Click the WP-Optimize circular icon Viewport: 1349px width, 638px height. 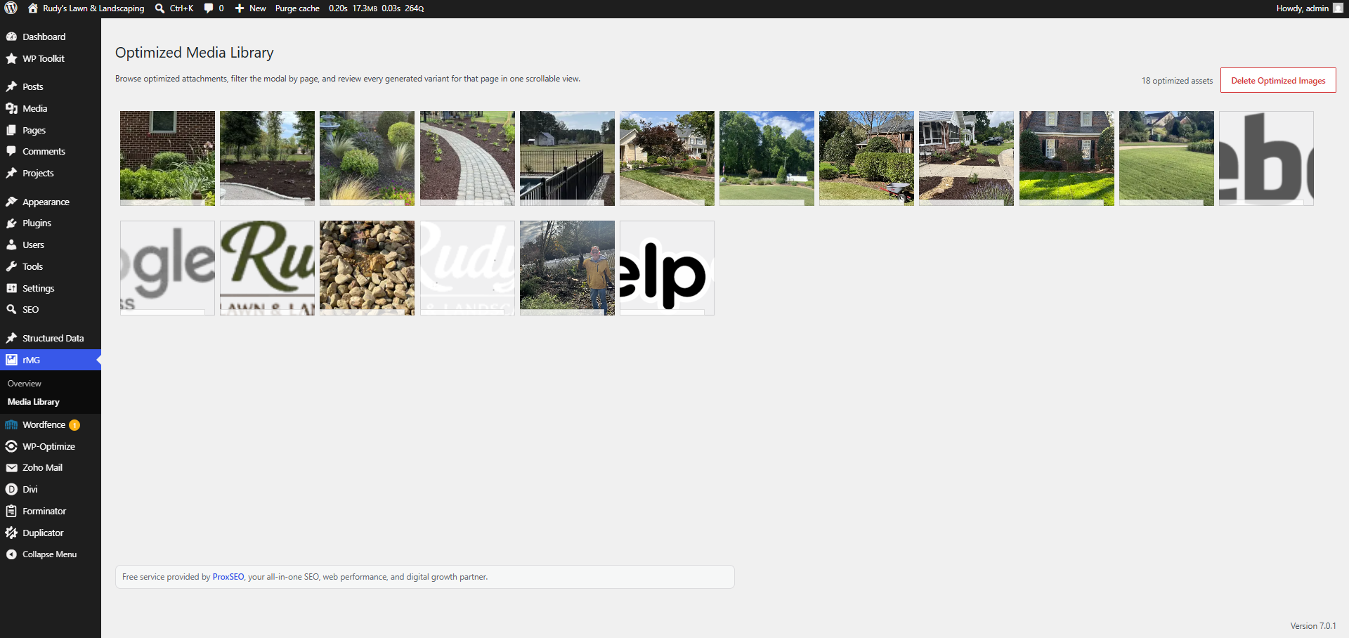pyautogui.click(x=11, y=446)
